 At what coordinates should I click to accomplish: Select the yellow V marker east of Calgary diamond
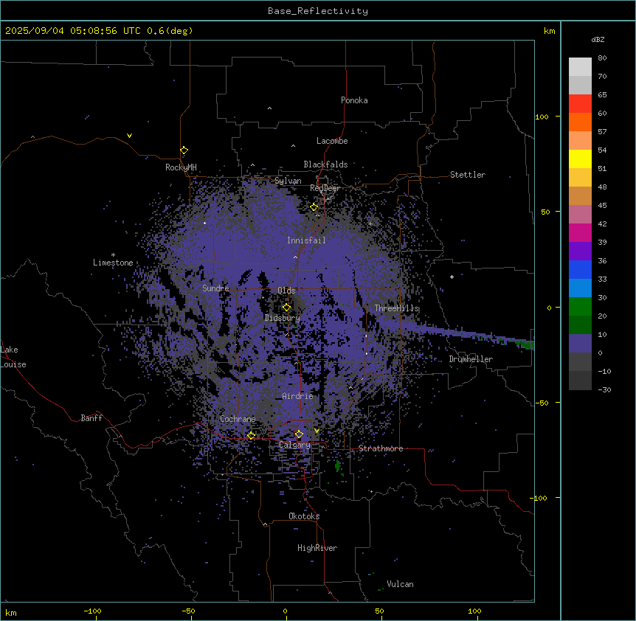click(317, 431)
